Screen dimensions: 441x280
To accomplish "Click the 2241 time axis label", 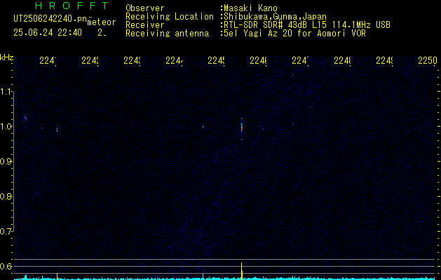I will point(48,60).
